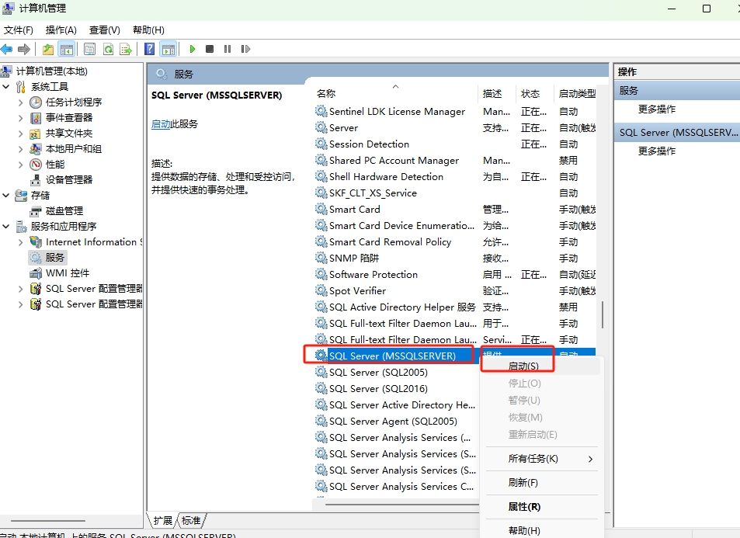Image resolution: width=740 pixels, height=538 pixels.
Task: Click the blue Help question mark icon
Action: [x=150, y=49]
